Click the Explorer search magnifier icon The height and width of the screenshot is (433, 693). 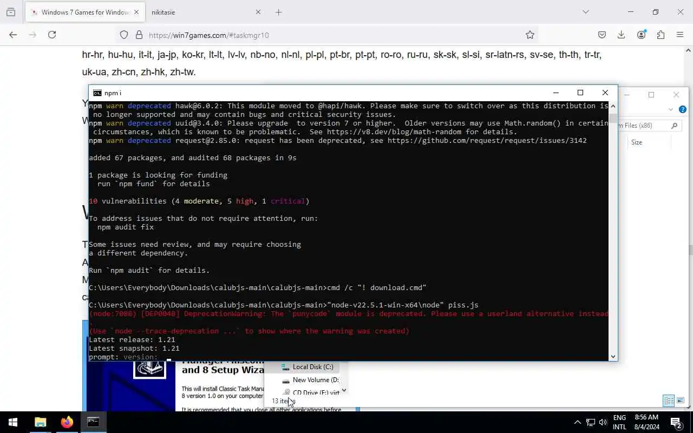[674, 126]
